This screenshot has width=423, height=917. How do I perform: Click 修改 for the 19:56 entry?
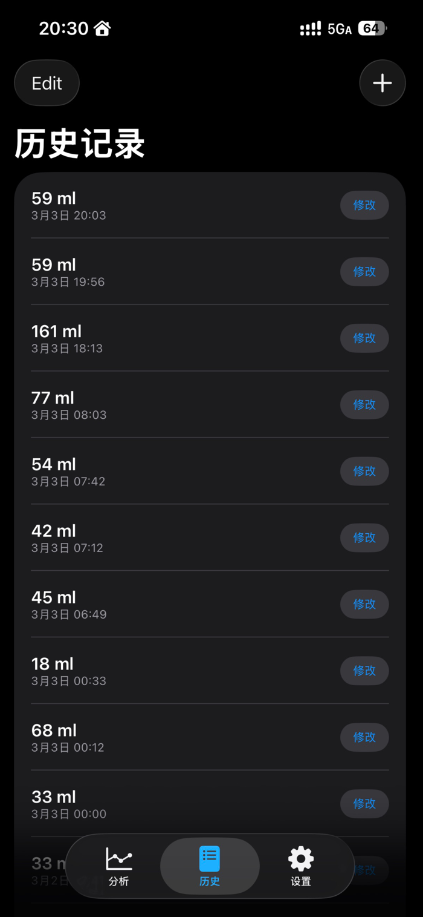(364, 272)
